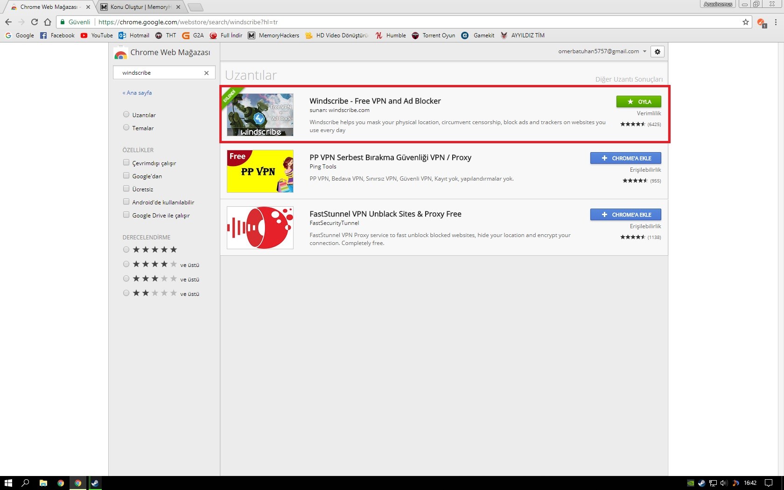Open the YouTube bookmark
Viewport: 784px width, 490px height.
[x=97, y=35]
